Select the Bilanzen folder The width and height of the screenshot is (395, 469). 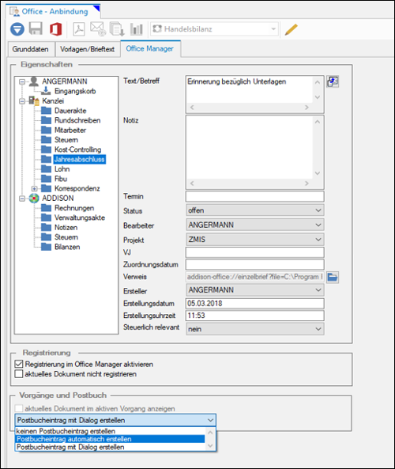(x=67, y=247)
